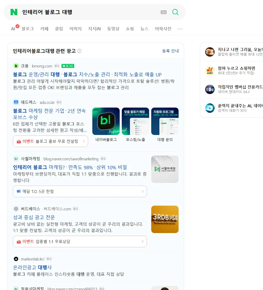Switch to the 블로그 tab
The width and height of the screenshot is (263, 290).
[28, 29]
